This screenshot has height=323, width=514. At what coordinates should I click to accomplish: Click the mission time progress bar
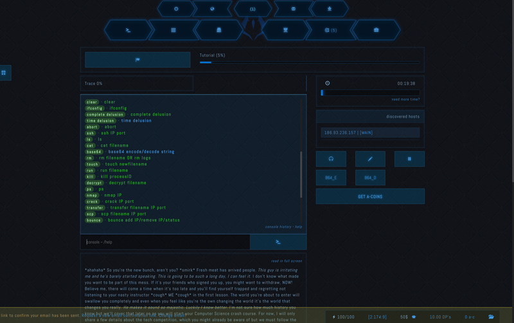tap(370, 93)
